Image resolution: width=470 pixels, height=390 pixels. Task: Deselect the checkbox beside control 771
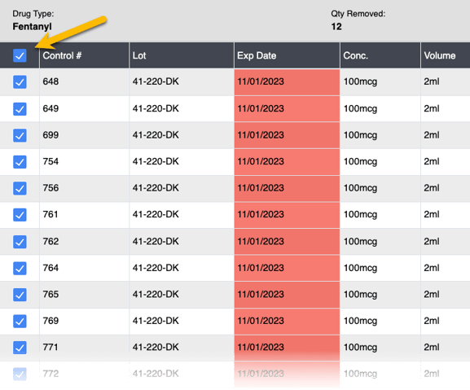tap(20, 348)
